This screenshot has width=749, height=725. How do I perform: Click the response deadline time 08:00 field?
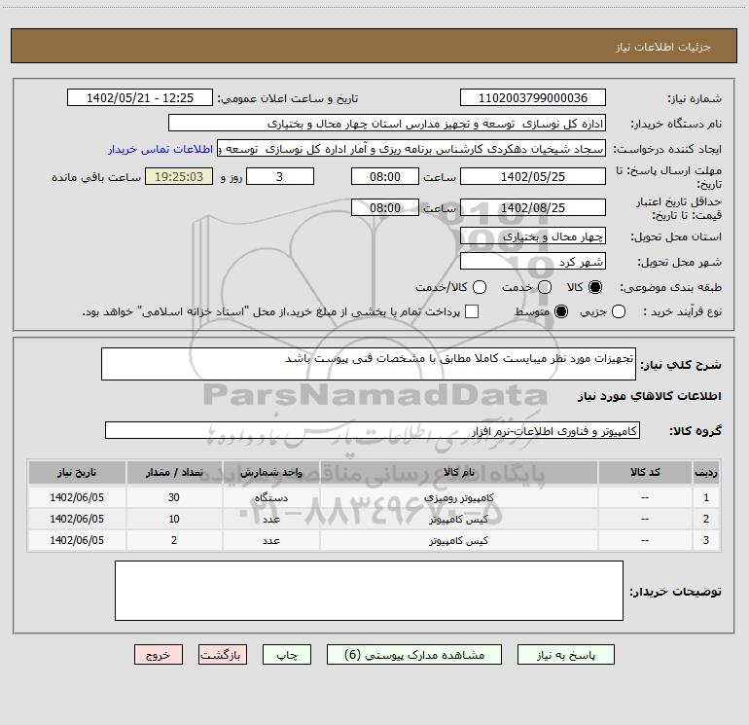(x=385, y=176)
